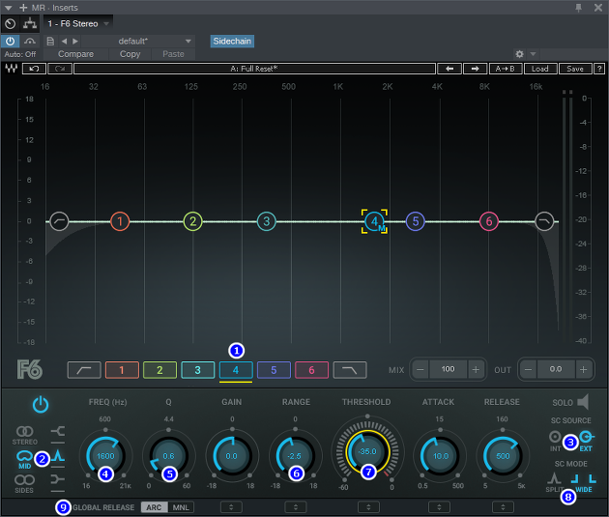Click the Save preset button
Image resolution: width=609 pixels, height=517 pixels.
(575, 69)
